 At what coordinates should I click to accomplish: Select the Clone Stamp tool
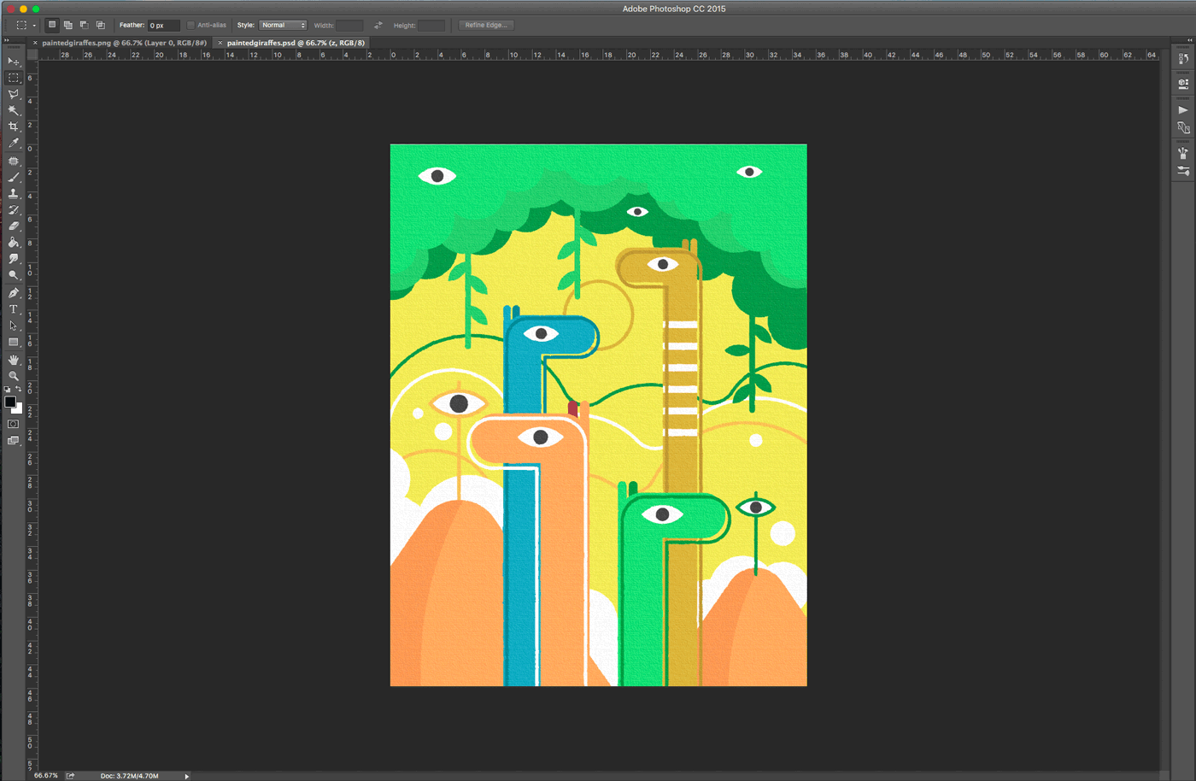click(x=14, y=193)
